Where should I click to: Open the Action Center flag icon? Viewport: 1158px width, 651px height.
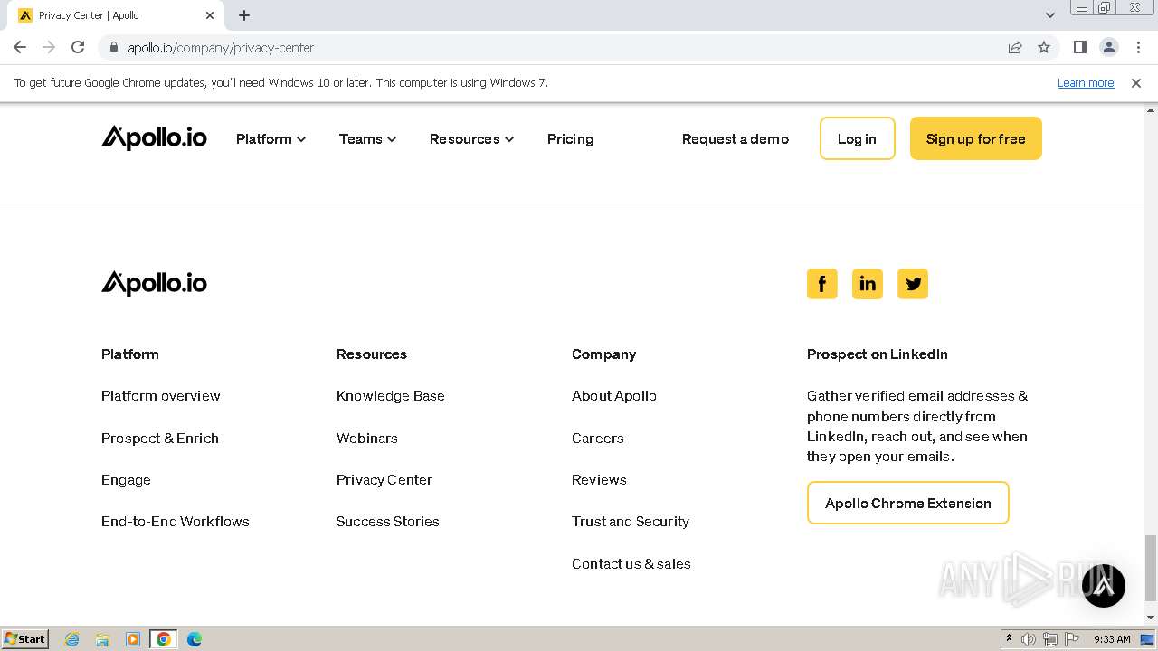1072,639
